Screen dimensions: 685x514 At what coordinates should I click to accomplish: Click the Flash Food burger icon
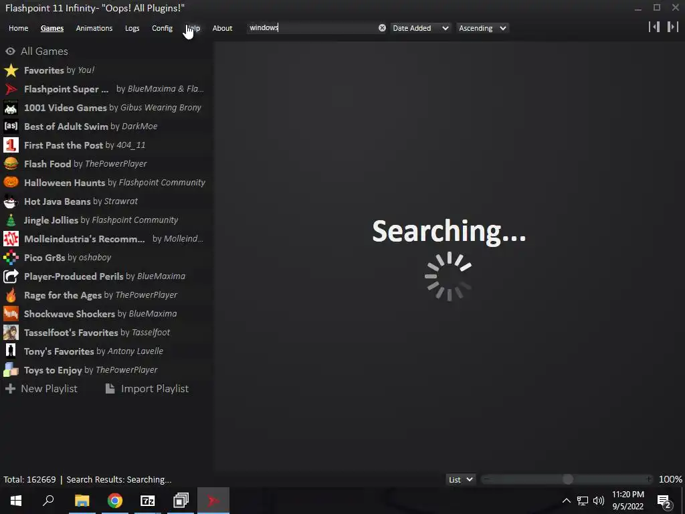[x=11, y=164]
